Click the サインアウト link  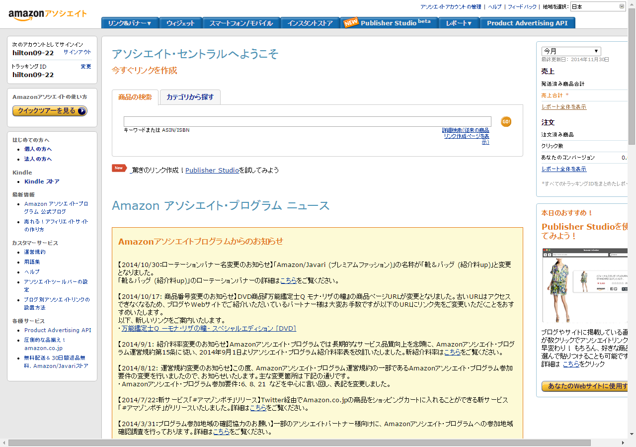[77, 52]
